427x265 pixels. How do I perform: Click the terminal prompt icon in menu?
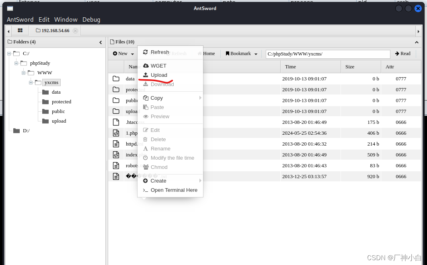(x=146, y=190)
